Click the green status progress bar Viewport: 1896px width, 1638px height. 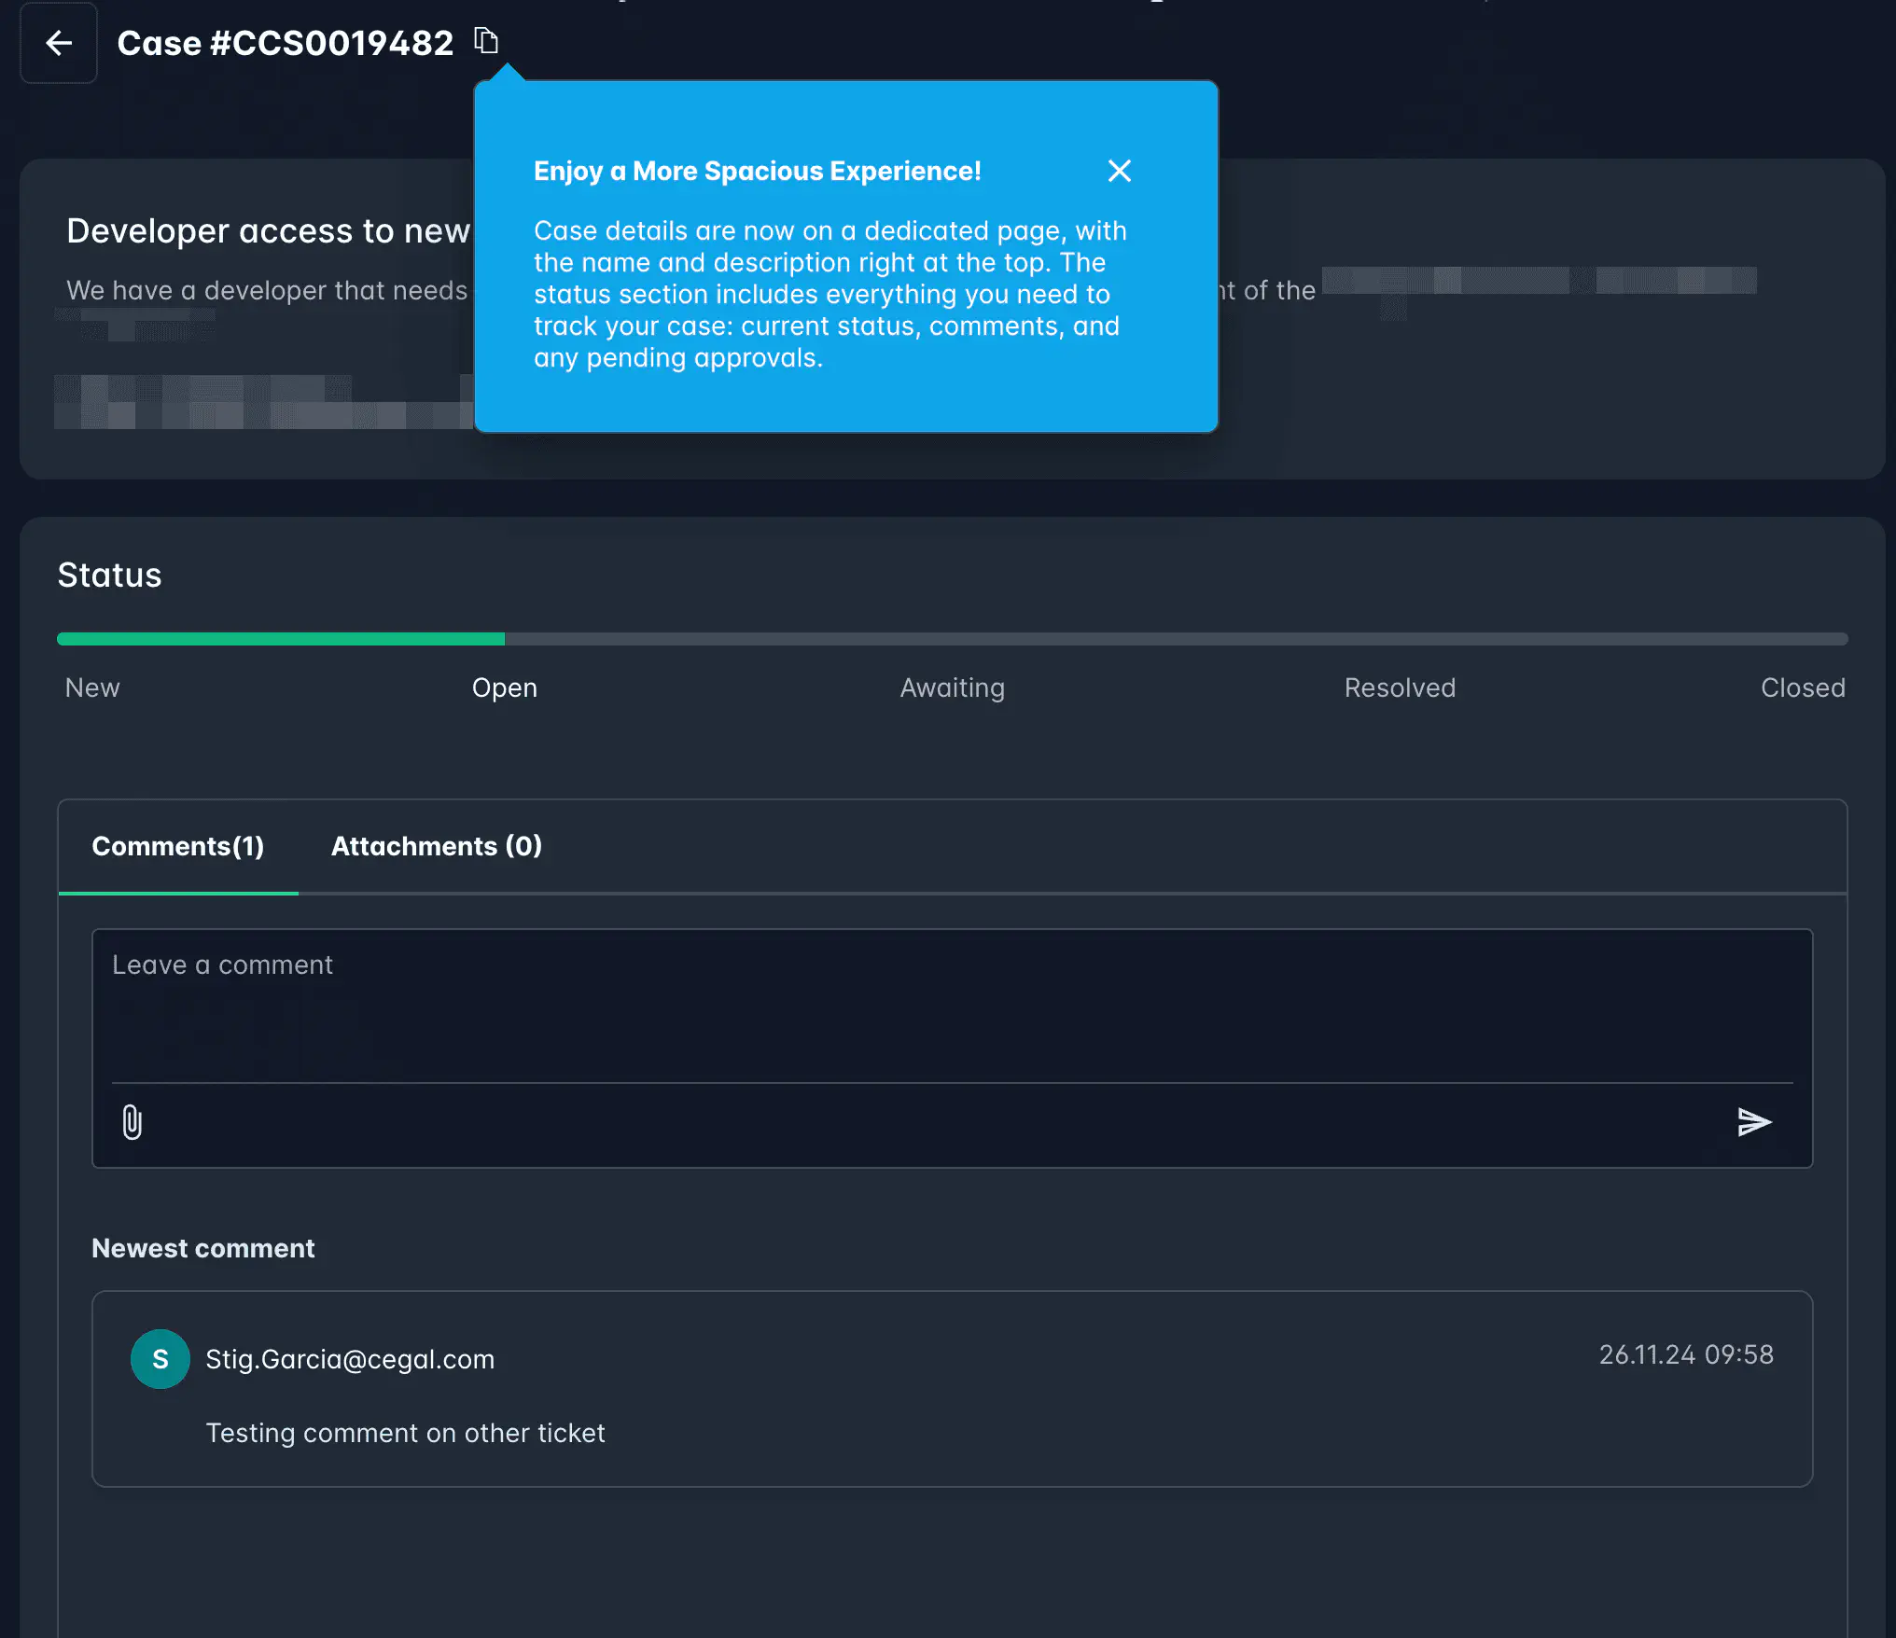tap(280, 639)
